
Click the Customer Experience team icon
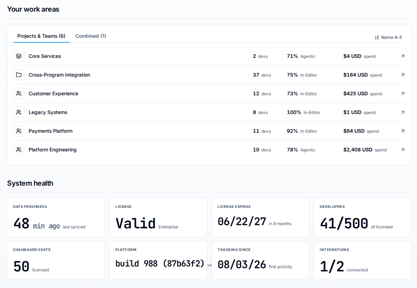tap(19, 94)
